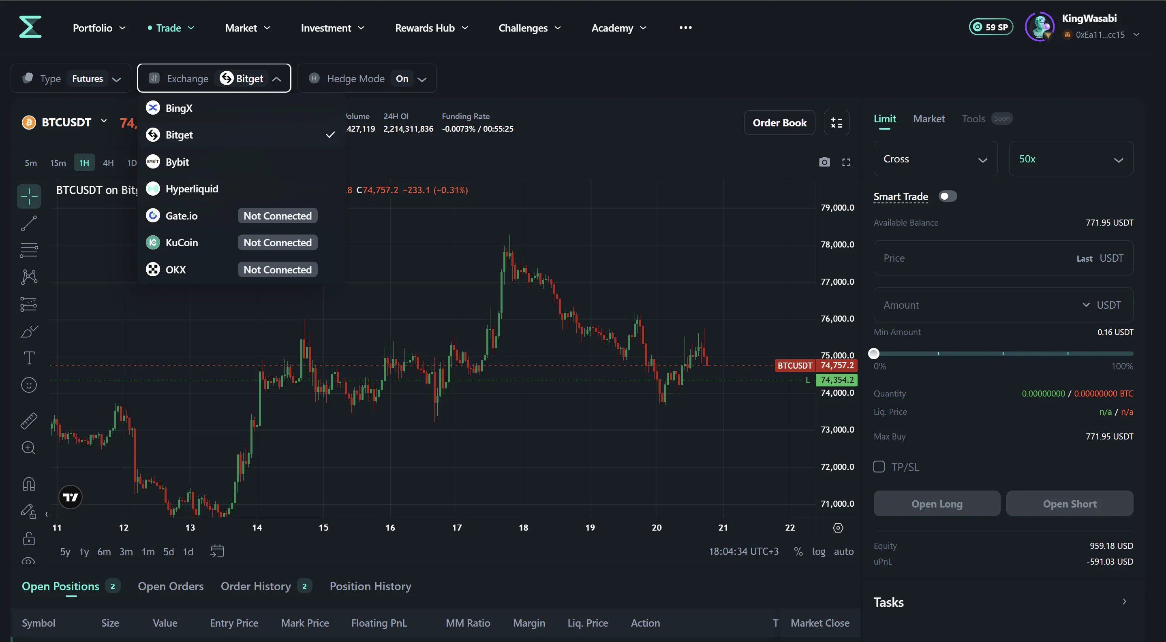1166x642 pixels.
Task: Click the TradingView logo on chart
Action: (x=71, y=497)
